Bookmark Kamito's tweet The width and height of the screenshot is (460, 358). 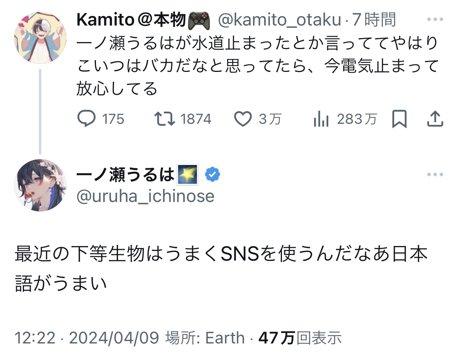click(399, 119)
